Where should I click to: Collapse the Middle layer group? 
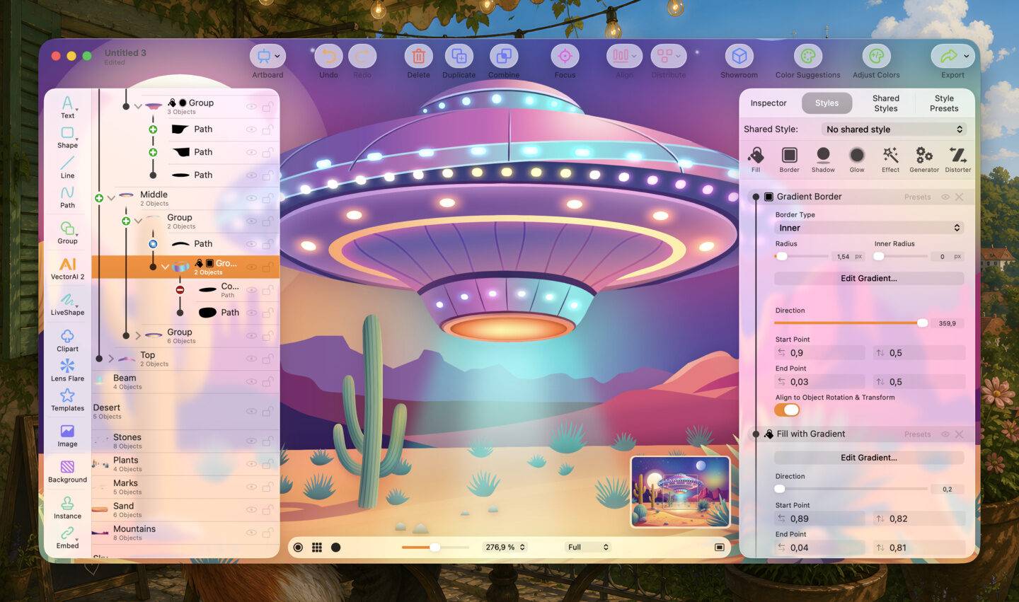click(111, 198)
